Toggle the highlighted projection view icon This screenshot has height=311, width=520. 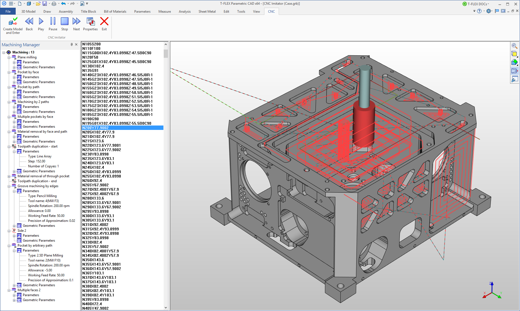(514, 71)
